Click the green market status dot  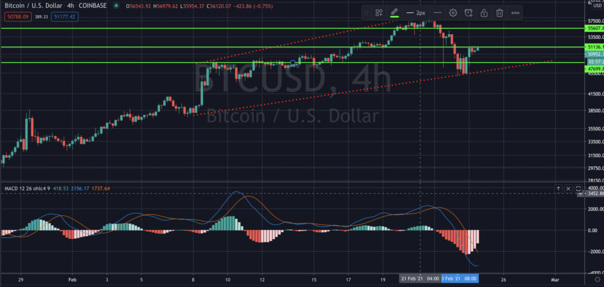[x=116, y=6]
